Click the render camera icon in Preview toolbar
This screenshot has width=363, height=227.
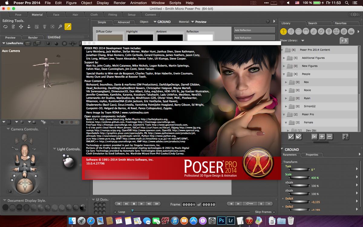(28, 43)
